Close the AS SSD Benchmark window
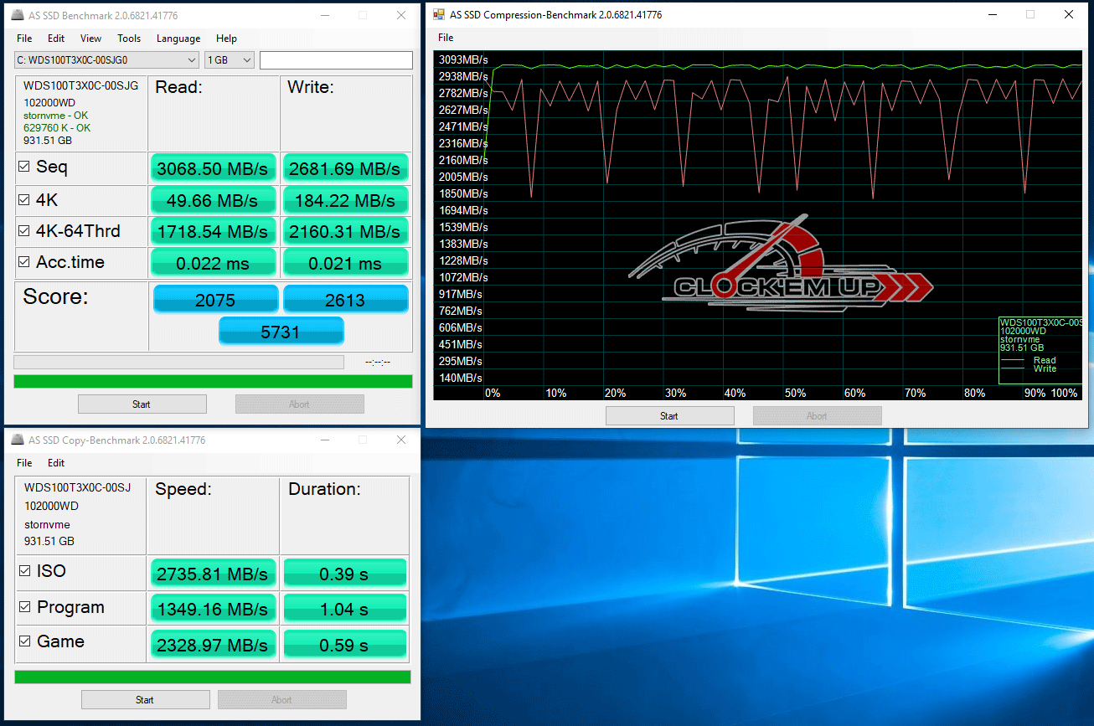The height and width of the screenshot is (726, 1094). (x=401, y=16)
